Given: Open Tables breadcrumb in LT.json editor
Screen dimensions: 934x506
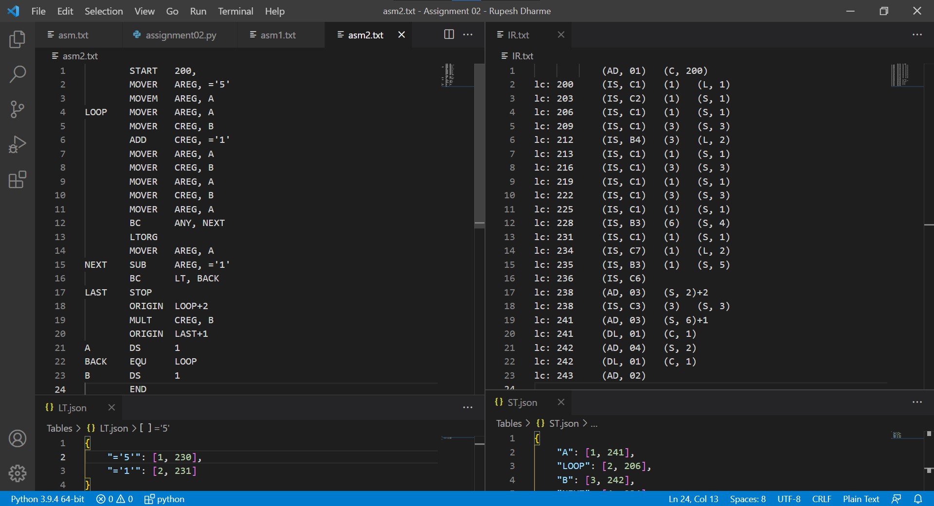Looking at the screenshot, I should pyautogui.click(x=59, y=428).
